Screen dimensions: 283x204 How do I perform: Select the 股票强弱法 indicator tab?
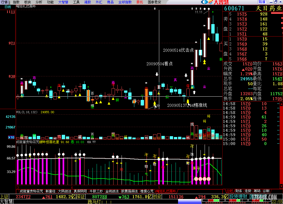[129, 191]
